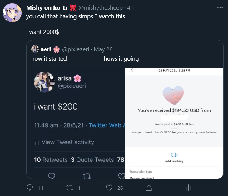Click the quoted tweet's May 28 date

point(103,49)
